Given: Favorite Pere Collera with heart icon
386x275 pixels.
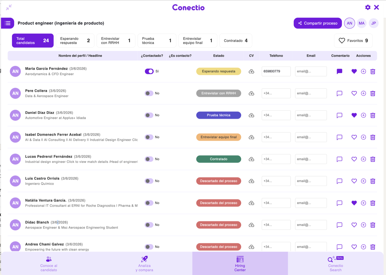Looking at the screenshot, I should 354,93.
